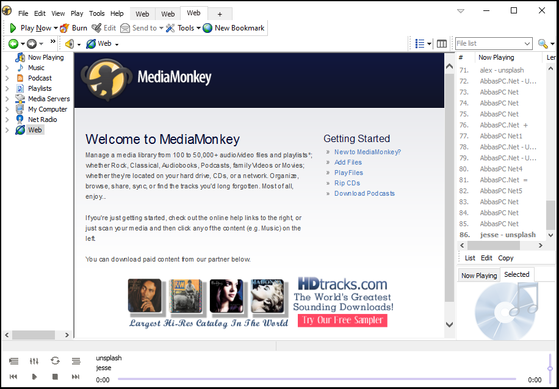
Task: Open the Help menu
Action: [117, 13]
